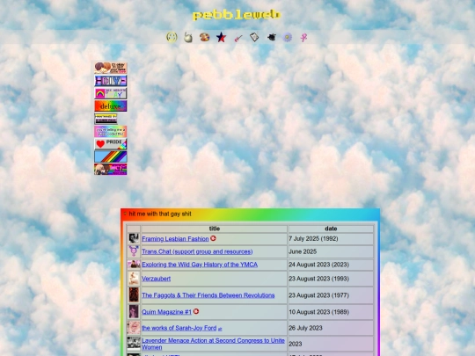Screen dimensions: 475x356
Task: Open the purple flower nav icon
Action: [x=287, y=37]
